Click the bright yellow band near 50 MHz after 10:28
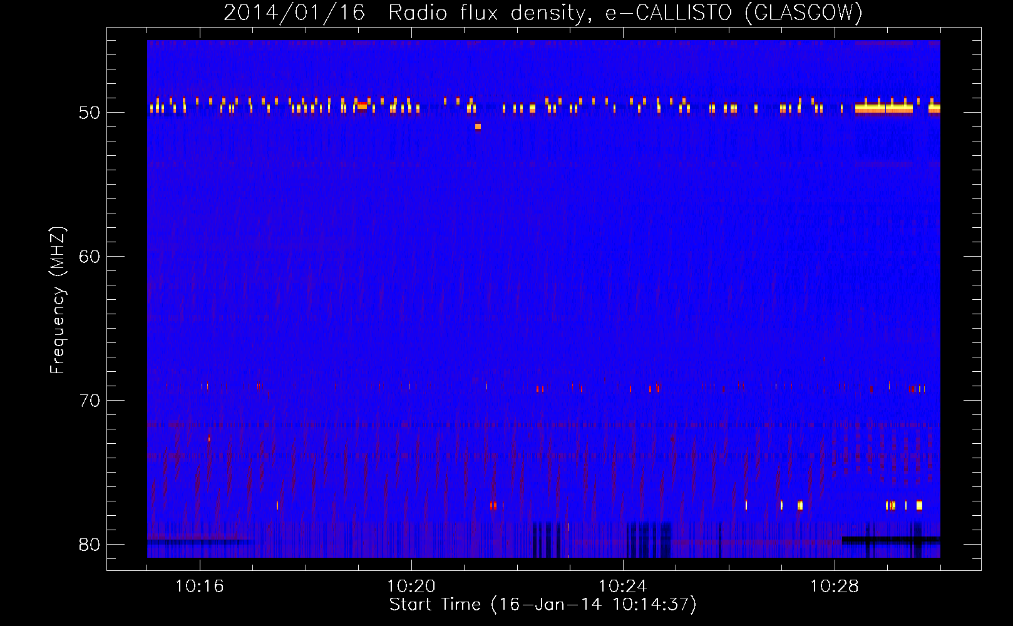 pyautogui.click(x=884, y=108)
